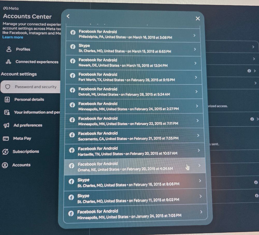Click the Accounts Center title
The height and width of the screenshot is (235, 259).
27,16
